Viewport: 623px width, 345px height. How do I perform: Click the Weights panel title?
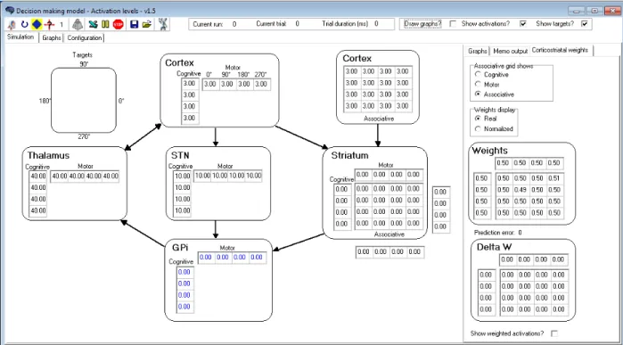(489, 151)
